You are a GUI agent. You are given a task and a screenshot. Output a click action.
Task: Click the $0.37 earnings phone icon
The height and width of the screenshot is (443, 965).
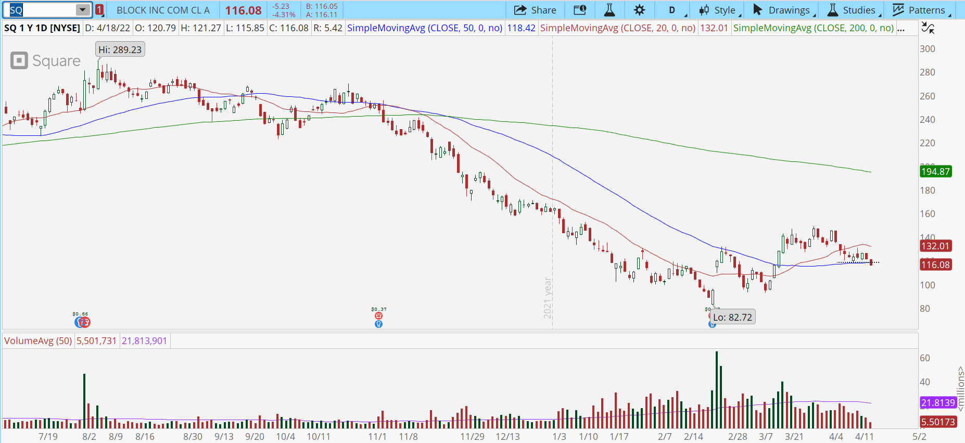[378, 316]
